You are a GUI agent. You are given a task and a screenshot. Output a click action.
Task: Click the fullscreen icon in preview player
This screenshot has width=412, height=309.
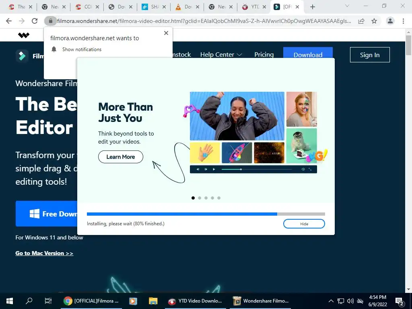tap(310, 169)
